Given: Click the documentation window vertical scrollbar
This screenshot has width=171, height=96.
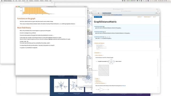Looking at the screenshot, I should pos(160,32).
